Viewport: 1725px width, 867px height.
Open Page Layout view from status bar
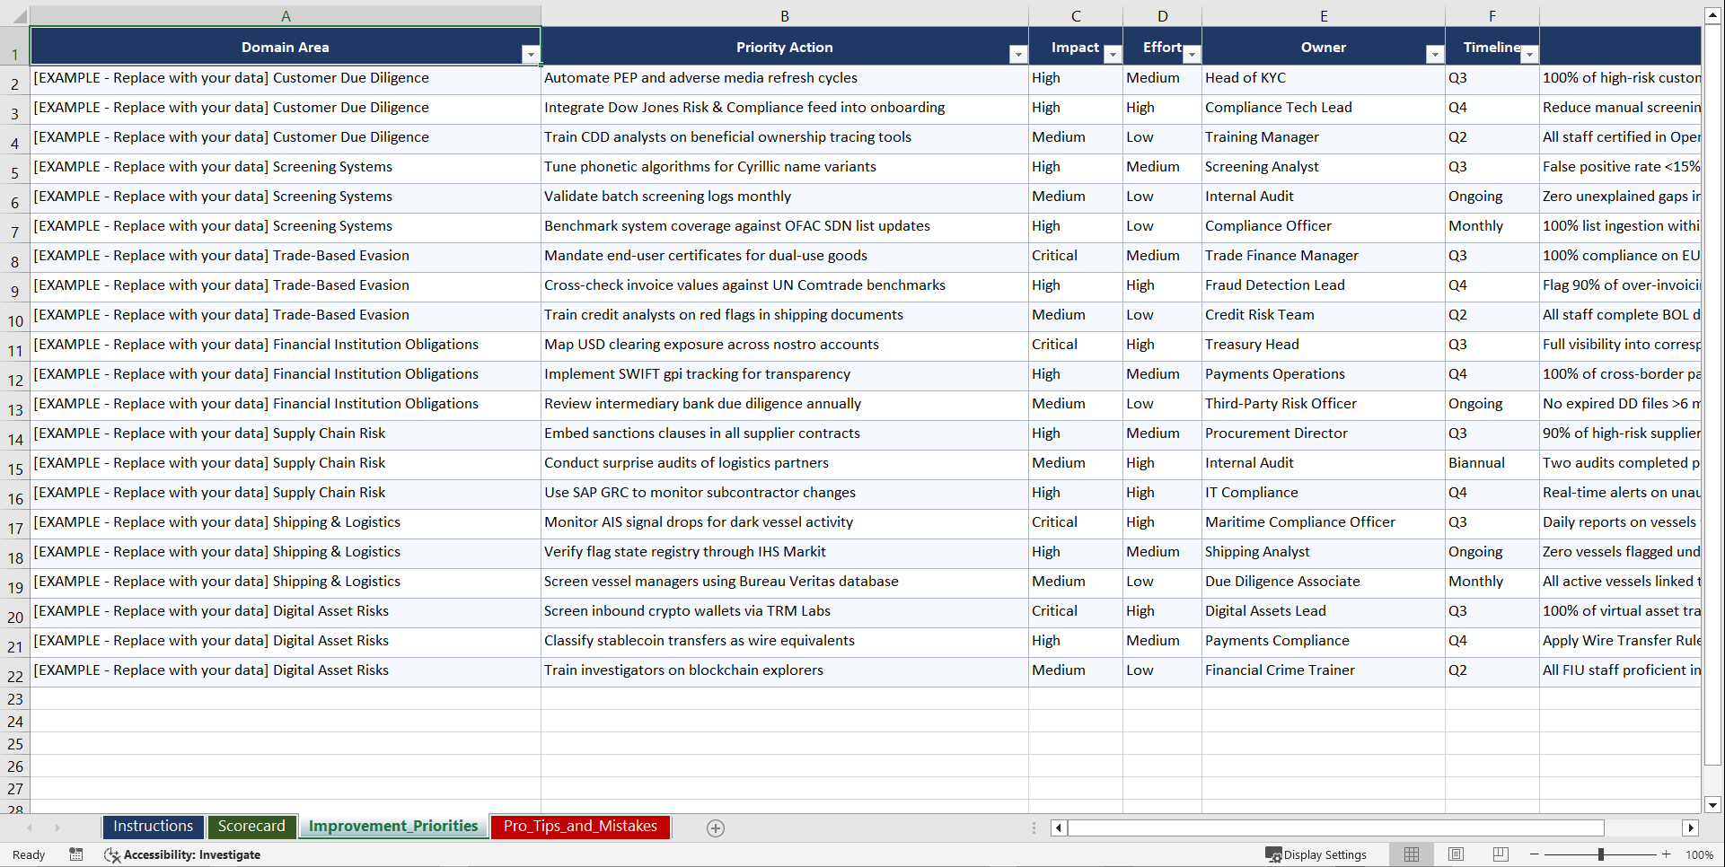[1456, 854]
